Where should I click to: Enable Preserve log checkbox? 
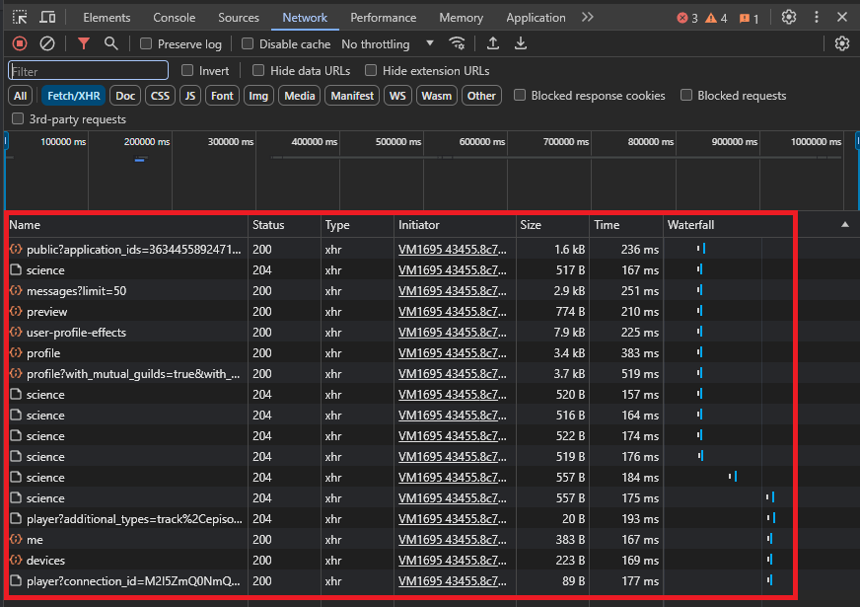click(146, 43)
